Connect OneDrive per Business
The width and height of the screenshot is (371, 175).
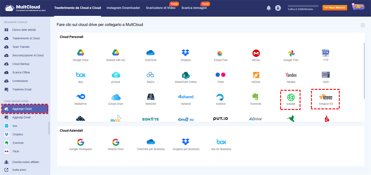pyautogui.click(x=151, y=145)
